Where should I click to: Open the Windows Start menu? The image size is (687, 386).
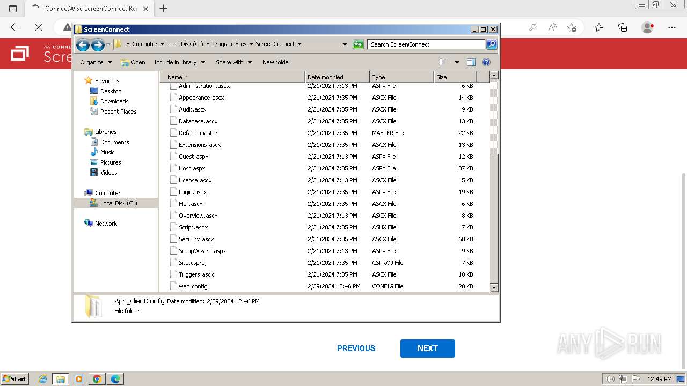coord(15,378)
